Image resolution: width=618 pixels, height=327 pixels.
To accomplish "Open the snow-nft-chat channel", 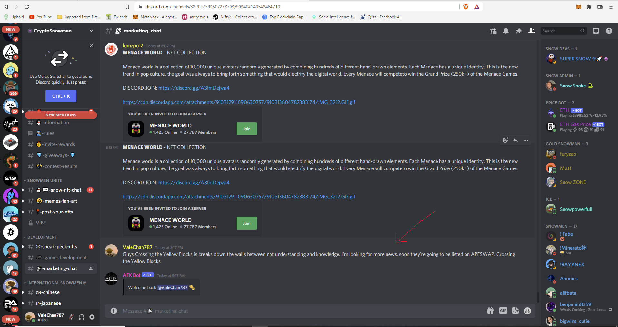I will click(x=61, y=190).
